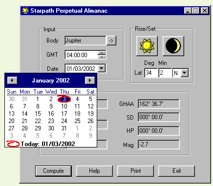Image resolution: width=213 pixels, height=186 pixels.
Task: Click the Starpath sun icon in title bar
Action: click(x=25, y=11)
